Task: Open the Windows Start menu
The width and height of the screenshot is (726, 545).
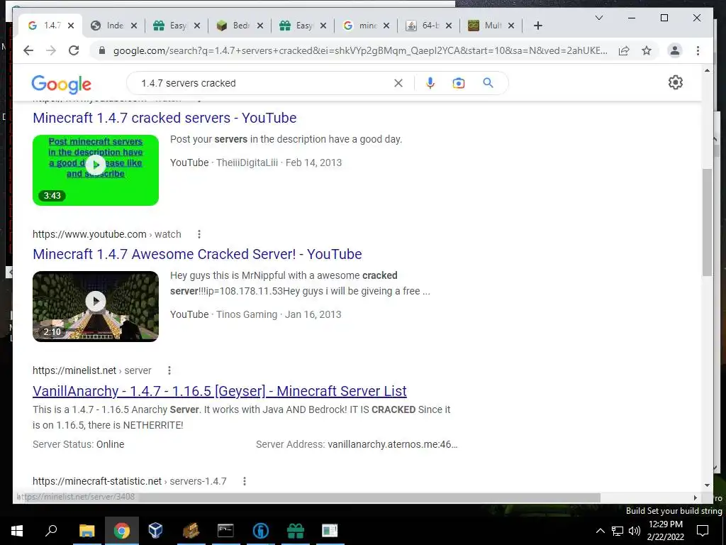Action: (x=17, y=531)
